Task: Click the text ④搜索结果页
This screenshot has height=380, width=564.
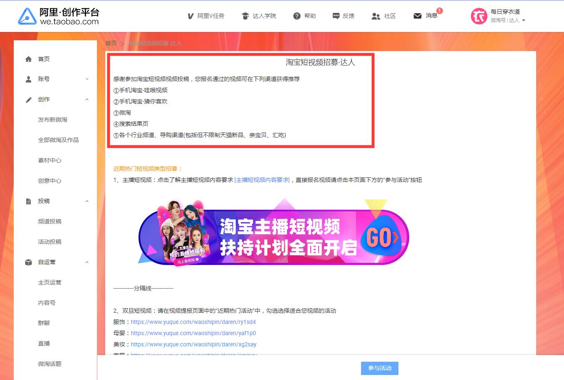Action: pyautogui.click(x=131, y=124)
